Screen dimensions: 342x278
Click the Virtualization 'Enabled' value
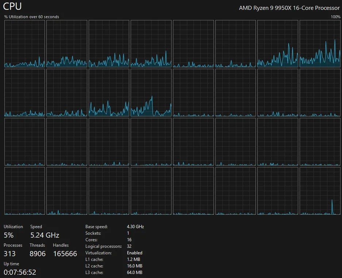pos(135,253)
